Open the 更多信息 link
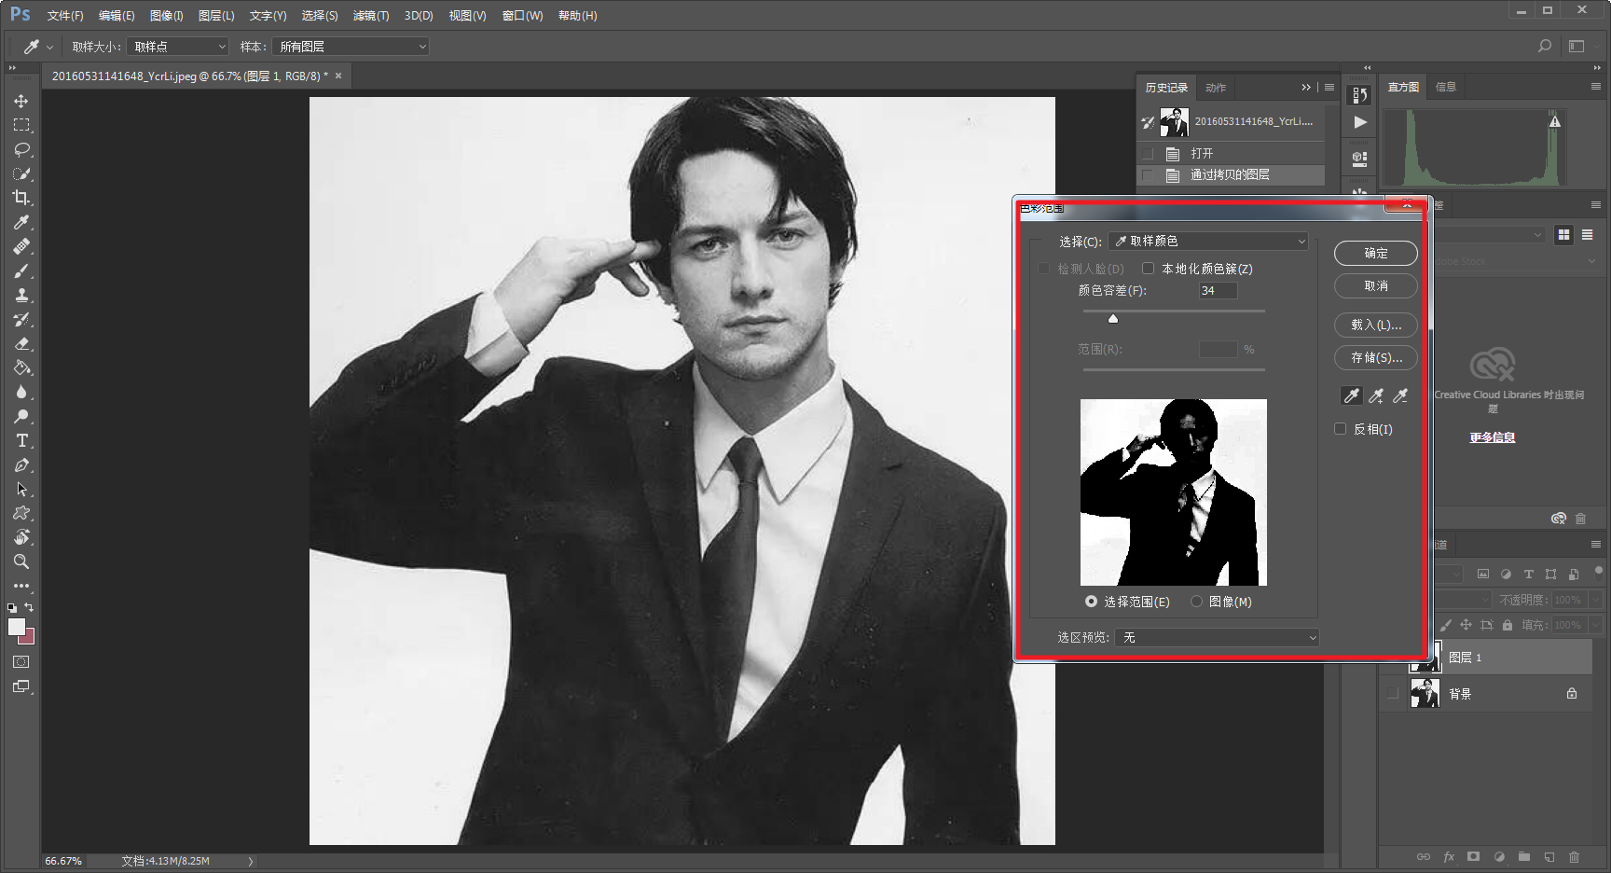1611x873 pixels. click(x=1493, y=437)
